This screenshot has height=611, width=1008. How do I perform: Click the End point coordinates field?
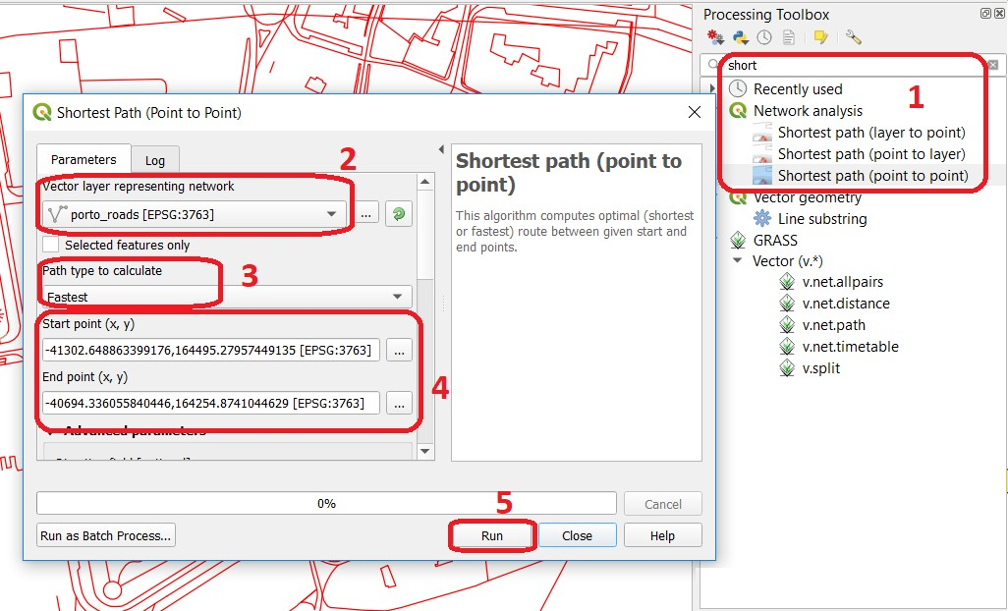tap(211, 404)
